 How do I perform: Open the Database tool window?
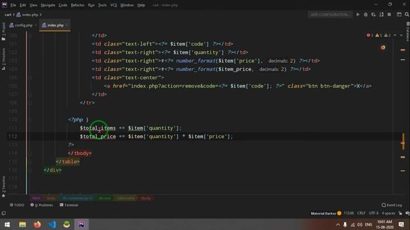[x=407, y=32]
